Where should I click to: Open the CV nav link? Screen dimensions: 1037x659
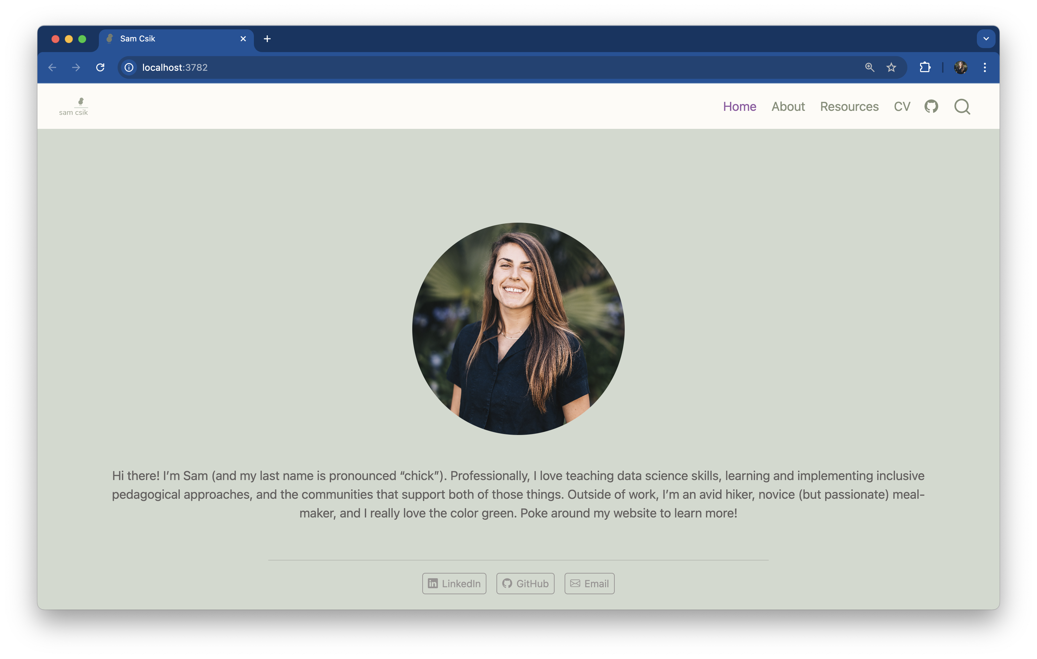[902, 107]
